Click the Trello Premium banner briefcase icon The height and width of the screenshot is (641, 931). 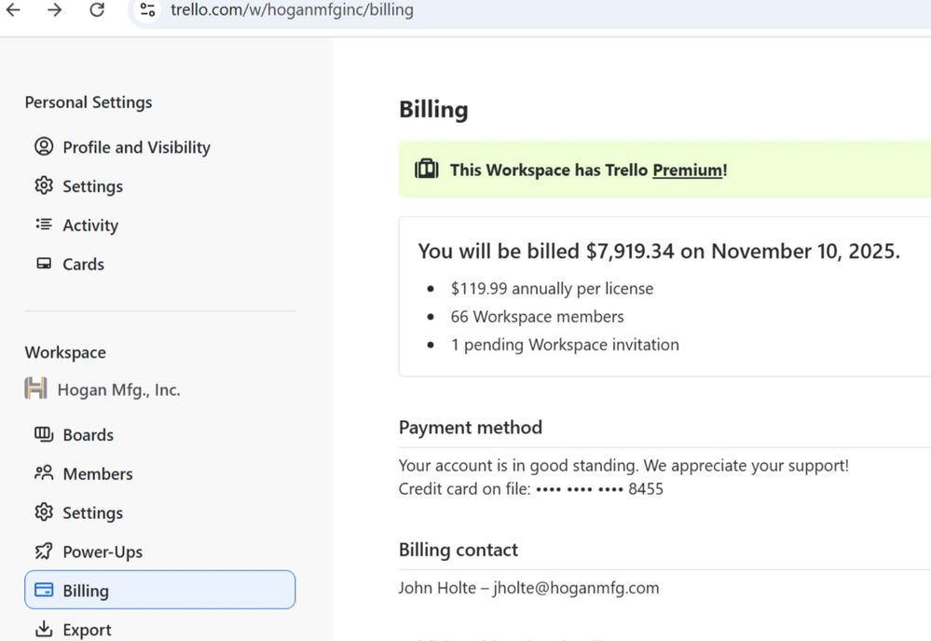pos(426,170)
